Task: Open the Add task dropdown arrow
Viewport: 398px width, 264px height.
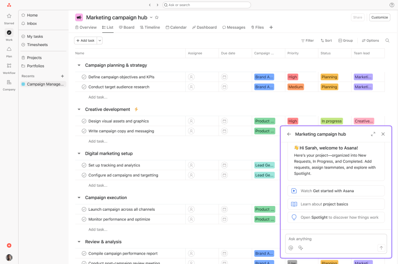Action: click(x=100, y=41)
